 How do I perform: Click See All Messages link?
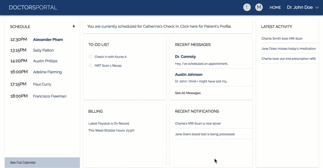188,93
